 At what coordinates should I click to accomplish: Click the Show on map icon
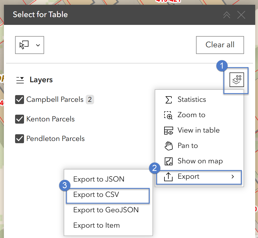pyautogui.click(x=168, y=161)
